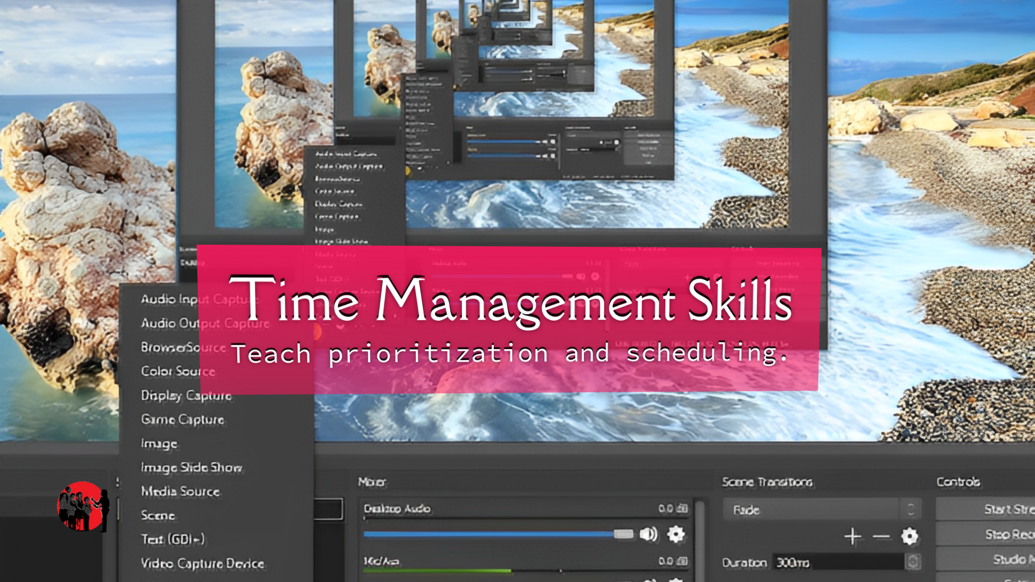Click the Stop Recording button

click(x=985, y=534)
